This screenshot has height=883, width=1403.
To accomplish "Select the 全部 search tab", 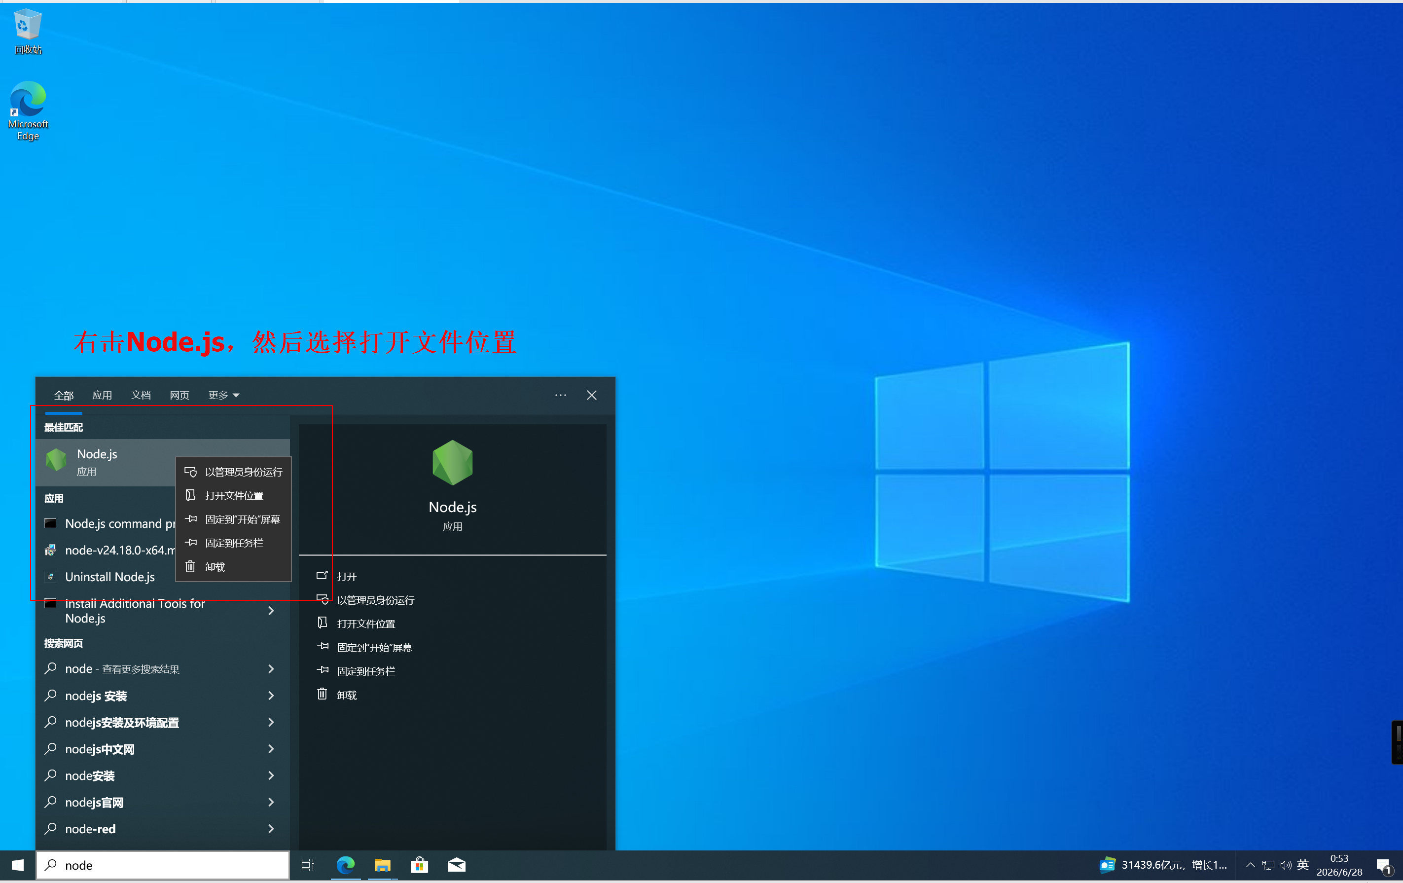I will click(x=64, y=395).
